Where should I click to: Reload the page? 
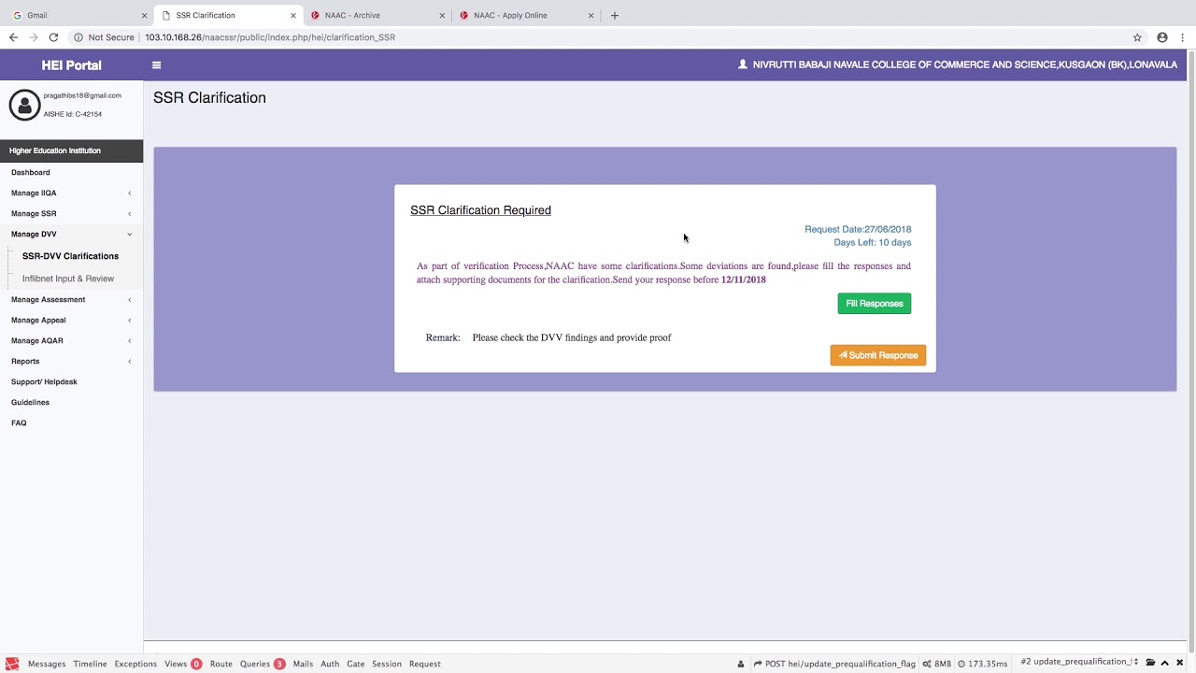click(53, 37)
